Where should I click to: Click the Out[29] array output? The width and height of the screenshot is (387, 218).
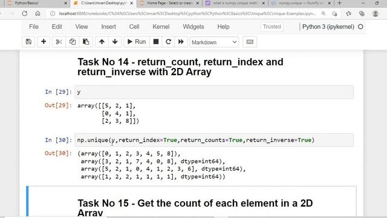(108, 113)
